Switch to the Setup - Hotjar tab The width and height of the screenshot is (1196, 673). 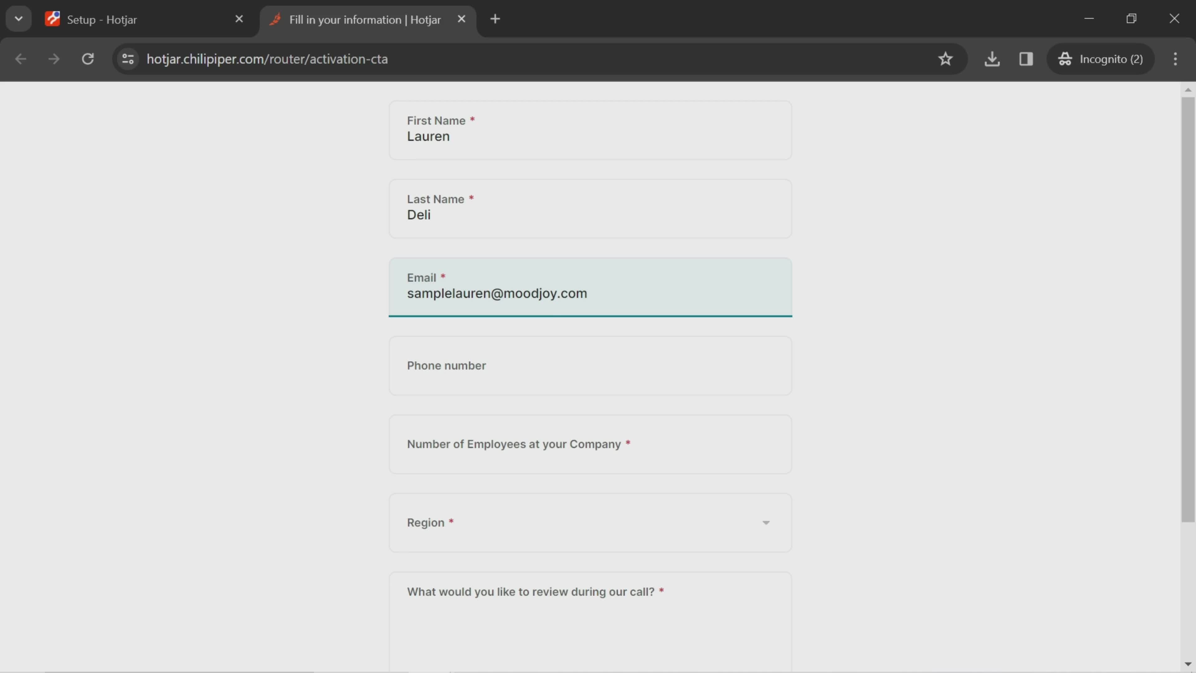tap(145, 20)
